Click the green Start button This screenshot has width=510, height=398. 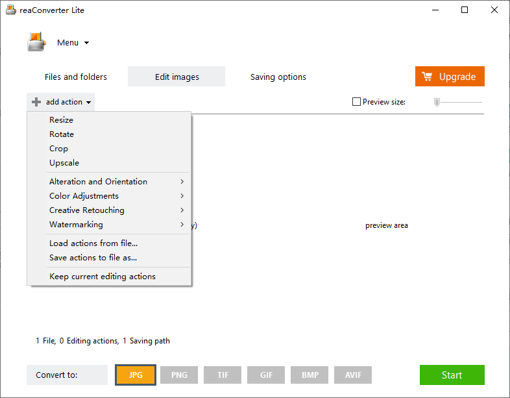click(452, 375)
